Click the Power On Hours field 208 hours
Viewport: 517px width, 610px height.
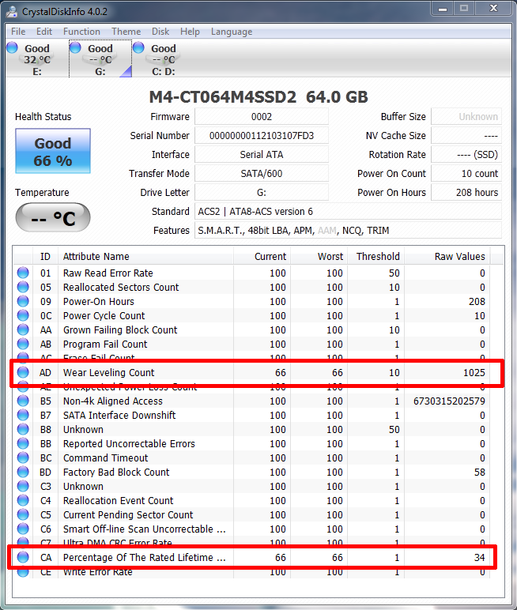pyautogui.click(x=466, y=193)
